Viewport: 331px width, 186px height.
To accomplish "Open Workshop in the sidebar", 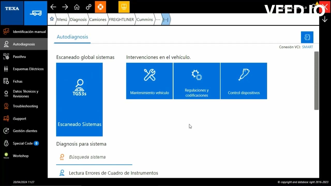I will click(x=24, y=156).
